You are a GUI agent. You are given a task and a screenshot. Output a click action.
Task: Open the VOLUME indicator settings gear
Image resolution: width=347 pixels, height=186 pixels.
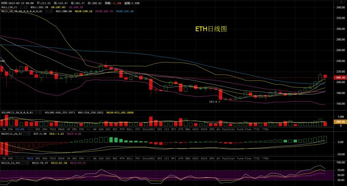(35, 112)
